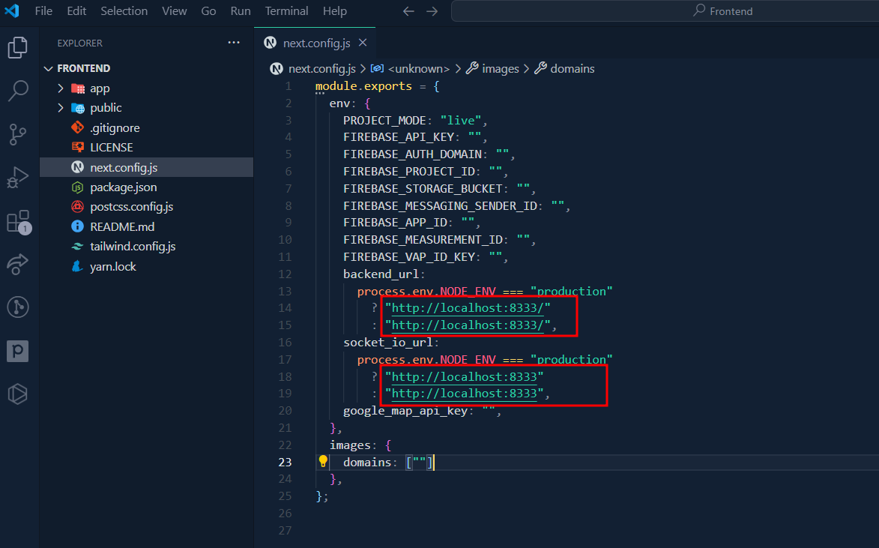Image resolution: width=879 pixels, height=548 pixels.
Task: Click the google_map_api_key property text
Action: click(405, 411)
